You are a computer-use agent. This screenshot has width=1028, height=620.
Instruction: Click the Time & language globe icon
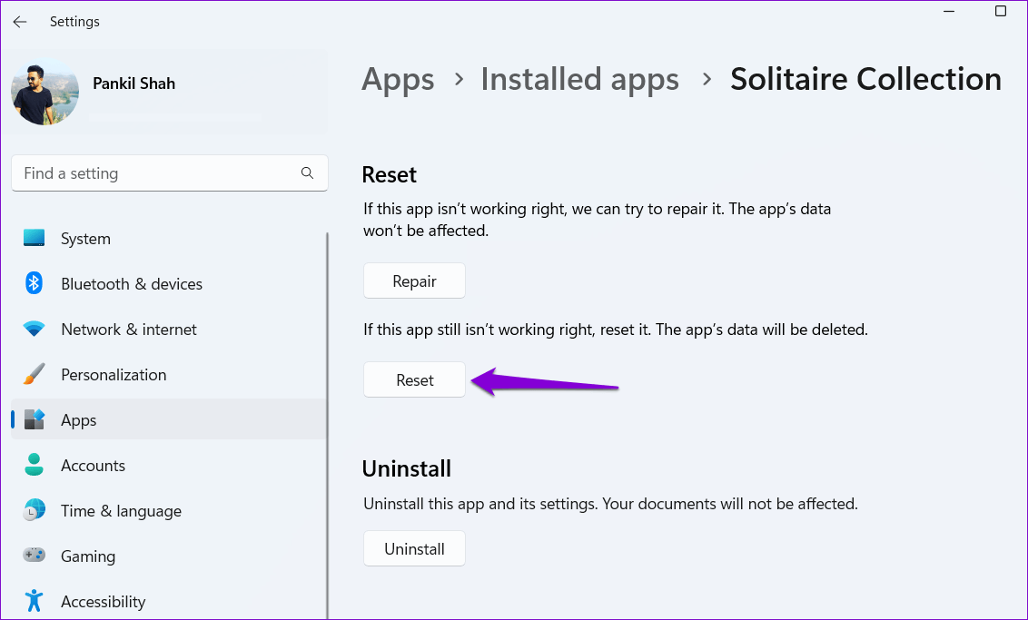click(35, 510)
